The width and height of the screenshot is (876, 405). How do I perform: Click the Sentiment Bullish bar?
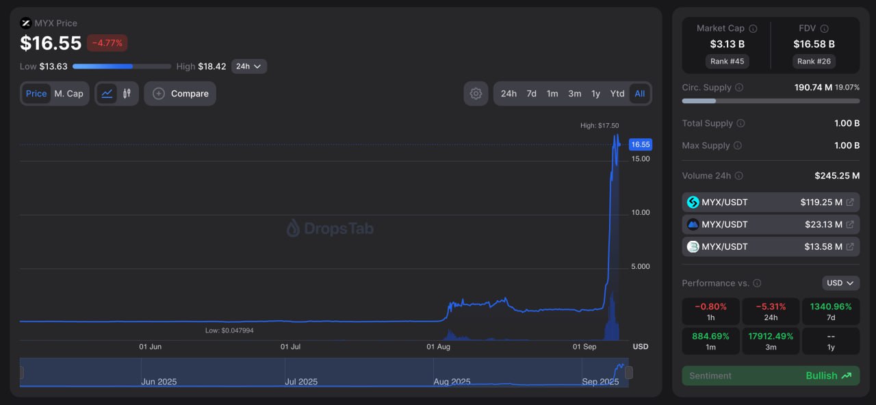coord(771,376)
